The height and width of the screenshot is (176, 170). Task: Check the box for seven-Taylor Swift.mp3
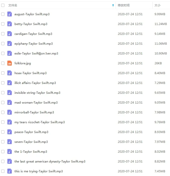tap(3, 142)
